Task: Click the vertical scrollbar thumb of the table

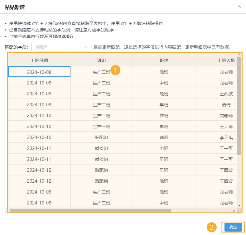Action: [x=239, y=106]
